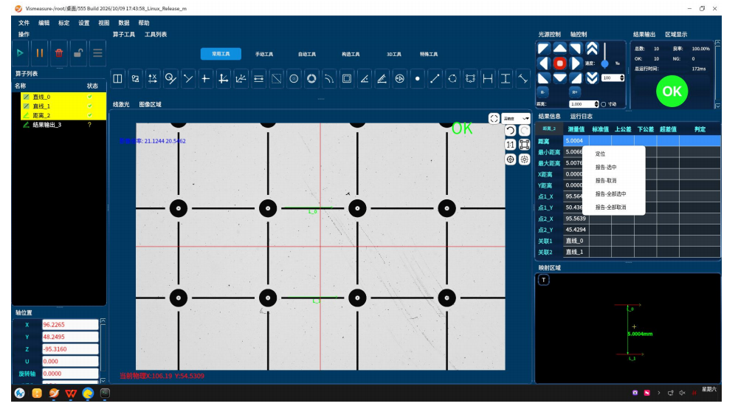738x412 pixels.
Task: Select the parallel lines tool icon
Action: pos(258,78)
